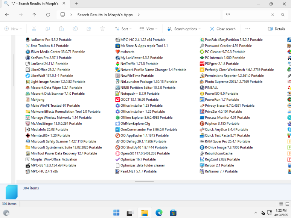Open the Windows Start button on taskbar

point(116,213)
